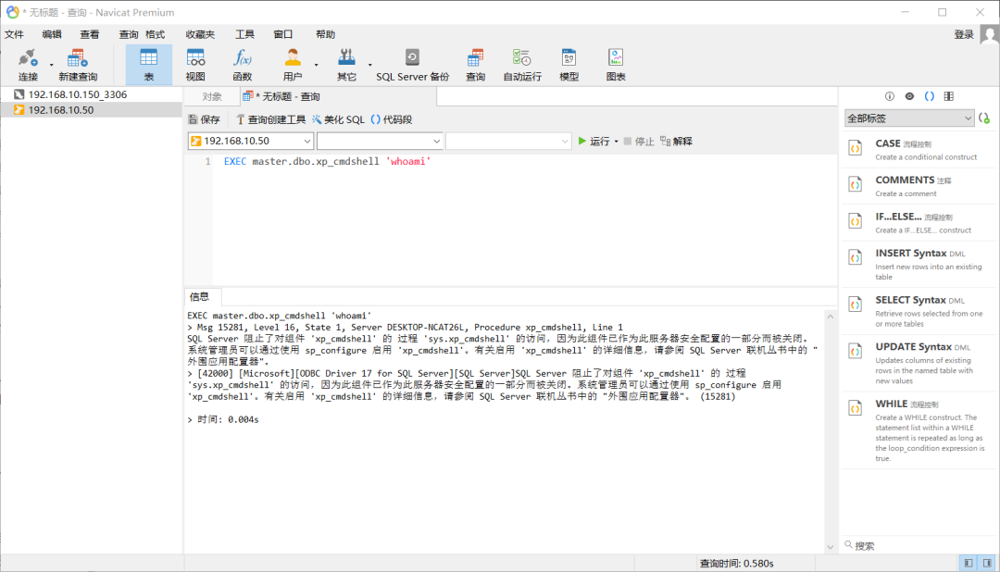Run the query with 运行

pos(594,142)
